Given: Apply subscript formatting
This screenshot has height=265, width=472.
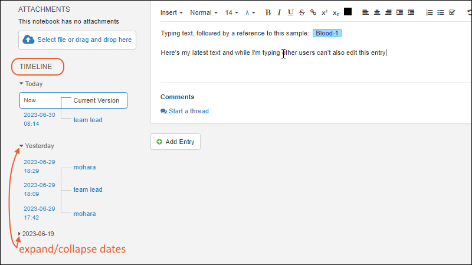Looking at the screenshot, I should (336, 12).
